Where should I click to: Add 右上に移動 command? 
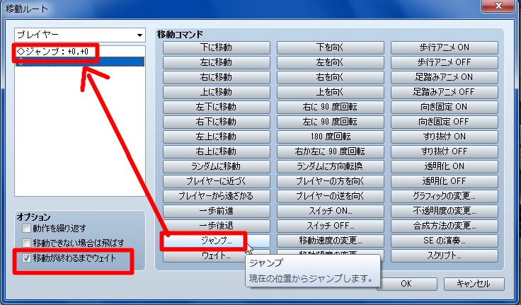(x=217, y=151)
